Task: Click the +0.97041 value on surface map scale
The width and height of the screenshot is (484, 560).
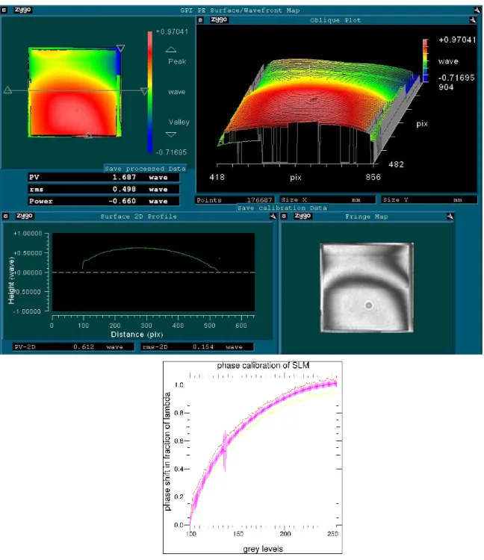Action: [172, 31]
